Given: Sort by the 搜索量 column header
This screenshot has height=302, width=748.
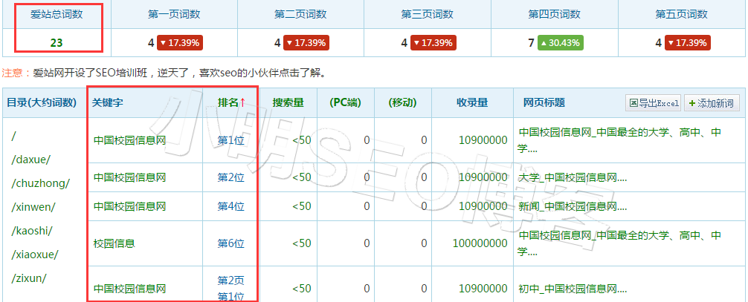Looking at the screenshot, I should pyautogui.click(x=288, y=102).
